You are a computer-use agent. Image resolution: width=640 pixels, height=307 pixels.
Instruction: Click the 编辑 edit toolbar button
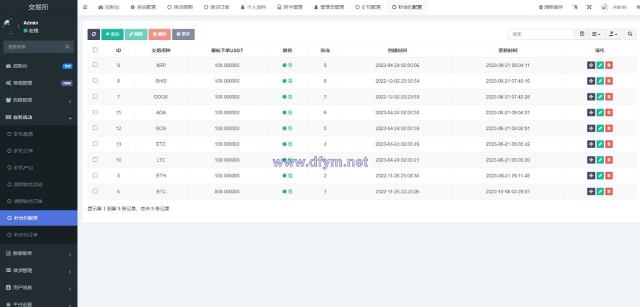click(136, 34)
